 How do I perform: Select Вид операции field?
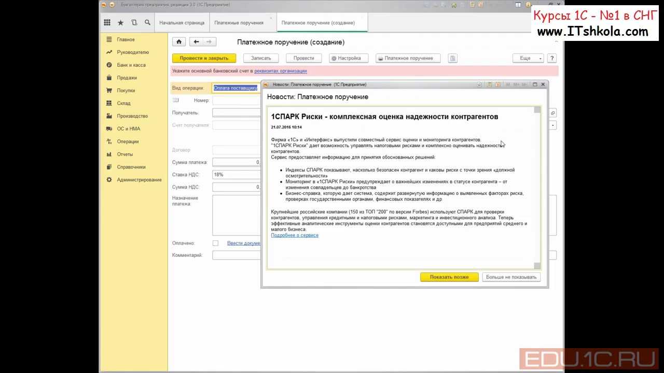237,88
